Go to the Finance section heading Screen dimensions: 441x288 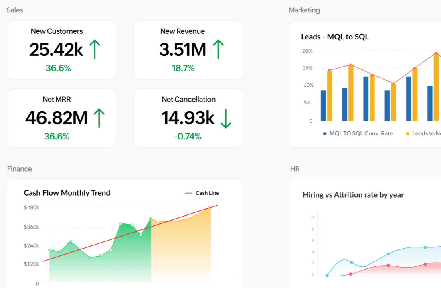coord(20,169)
